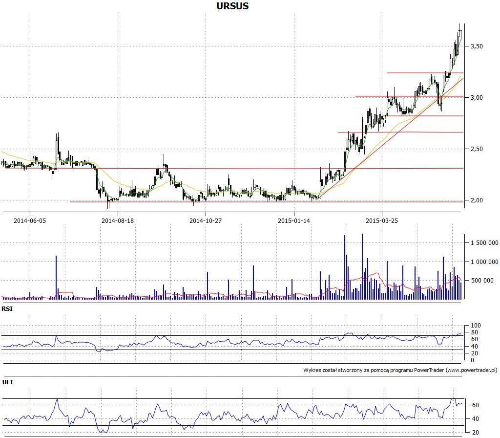Select the 2015-01-14 date label
Viewport: 500px width, 438px height.
[x=293, y=220]
